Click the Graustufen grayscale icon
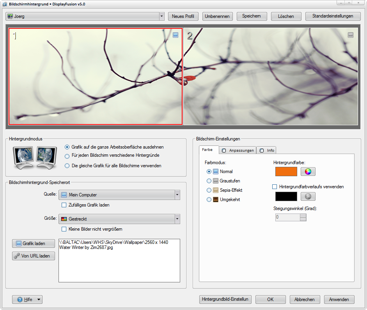Image resolution: width=367 pixels, height=310 pixels. tap(216, 181)
